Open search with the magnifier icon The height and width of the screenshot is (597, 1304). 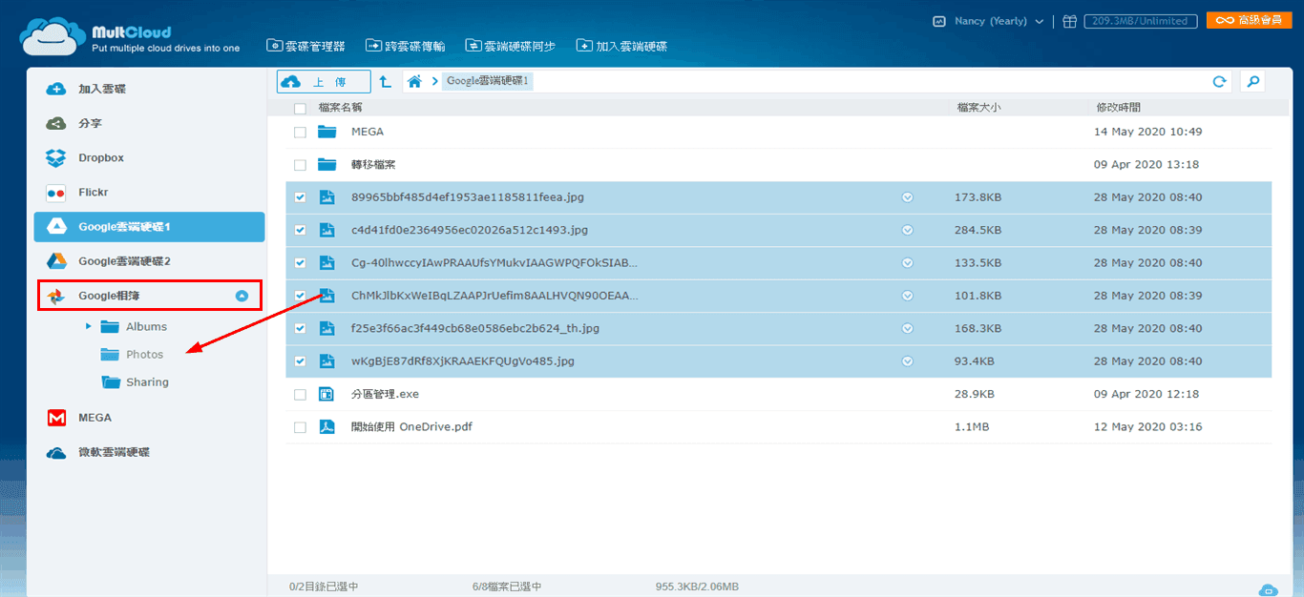1252,82
